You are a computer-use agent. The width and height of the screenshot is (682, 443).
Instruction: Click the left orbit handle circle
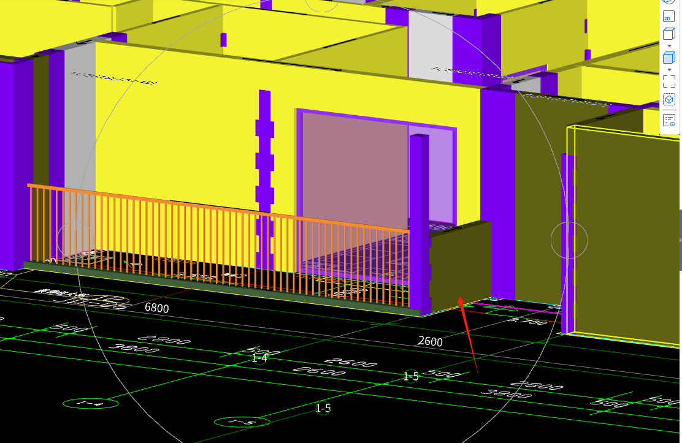click(x=75, y=239)
